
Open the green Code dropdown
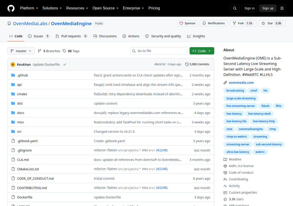coord(202,51)
